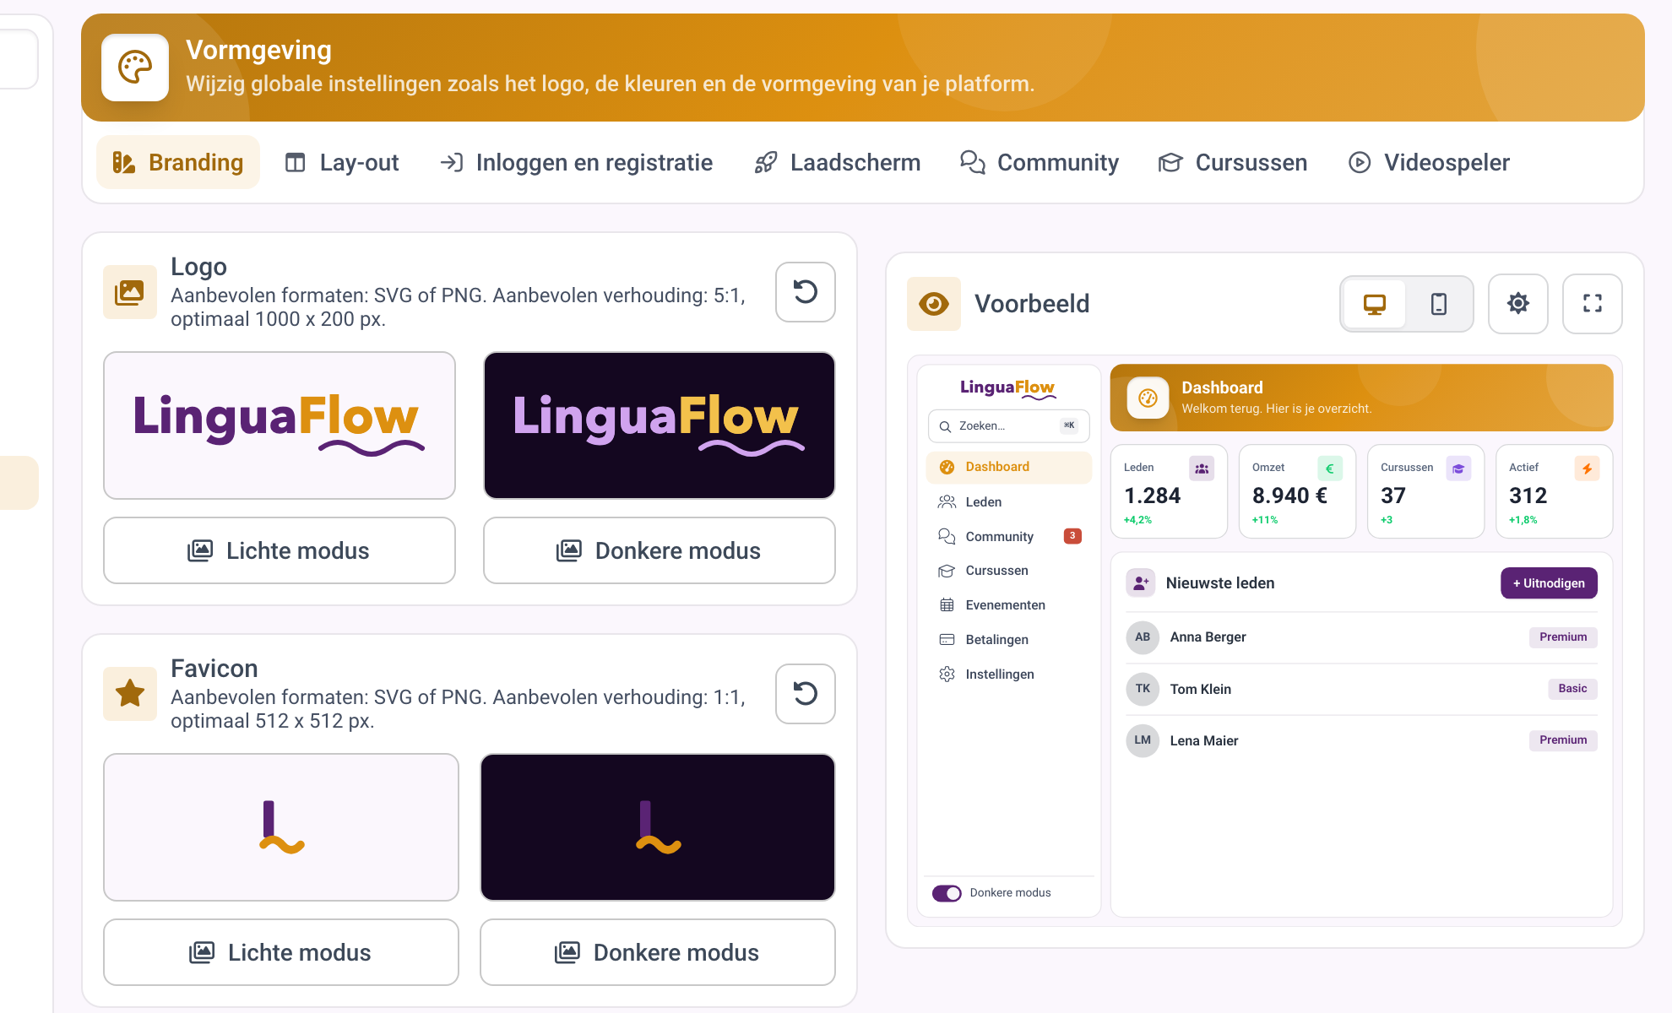Reset the Favicon with its undo icon
The height and width of the screenshot is (1013, 1672).
pyautogui.click(x=806, y=694)
